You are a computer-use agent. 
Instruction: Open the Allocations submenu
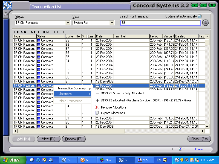pos(64,94)
